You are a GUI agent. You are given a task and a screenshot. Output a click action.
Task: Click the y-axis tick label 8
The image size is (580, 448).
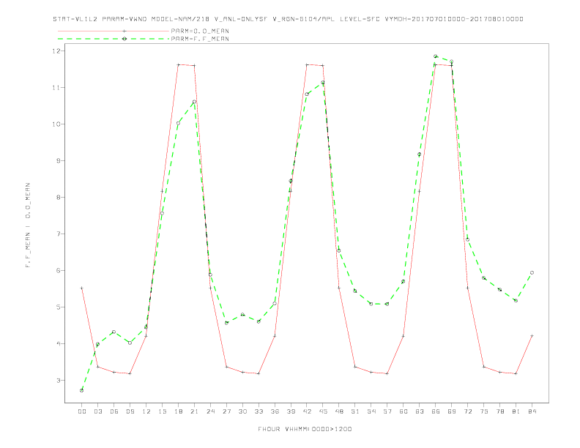coord(58,198)
